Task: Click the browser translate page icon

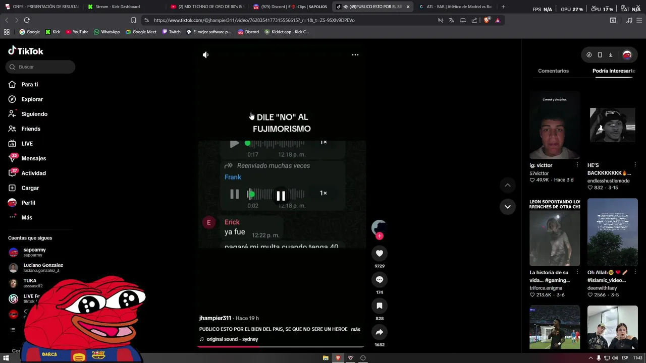Action: click(451, 20)
